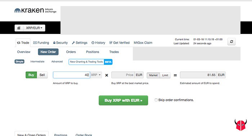Image resolution: width=252 pixels, height=136 pixels.
Task: Click the Price input field
Action: [x=123, y=75]
